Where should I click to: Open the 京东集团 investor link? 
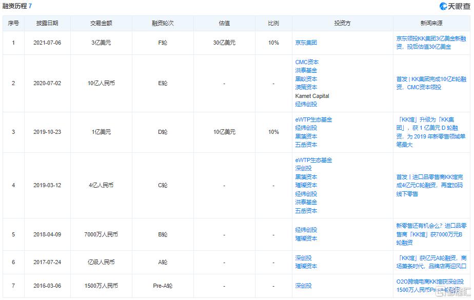pos(306,43)
